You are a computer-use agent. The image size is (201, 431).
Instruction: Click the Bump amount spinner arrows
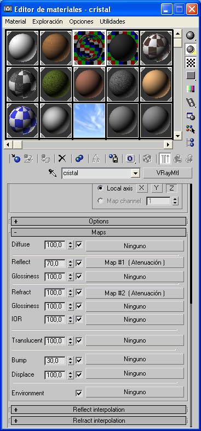click(x=71, y=360)
